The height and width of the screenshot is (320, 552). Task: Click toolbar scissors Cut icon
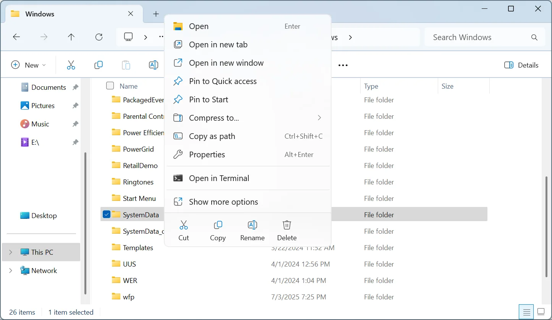tap(71, 65)
